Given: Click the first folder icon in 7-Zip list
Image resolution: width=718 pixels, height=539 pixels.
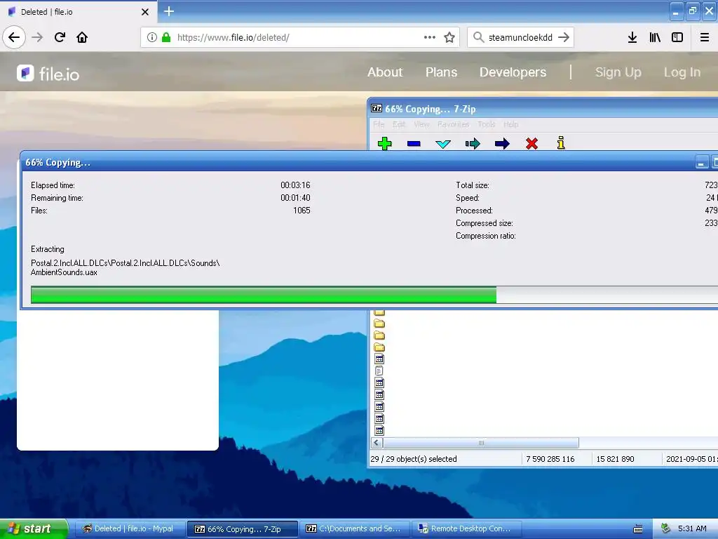Looking at the screenshot, I should [x=379, y=312].
